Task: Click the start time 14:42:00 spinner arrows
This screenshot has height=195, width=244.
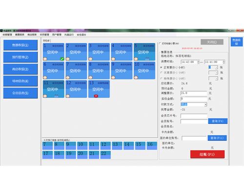Action: click(198, 62)
